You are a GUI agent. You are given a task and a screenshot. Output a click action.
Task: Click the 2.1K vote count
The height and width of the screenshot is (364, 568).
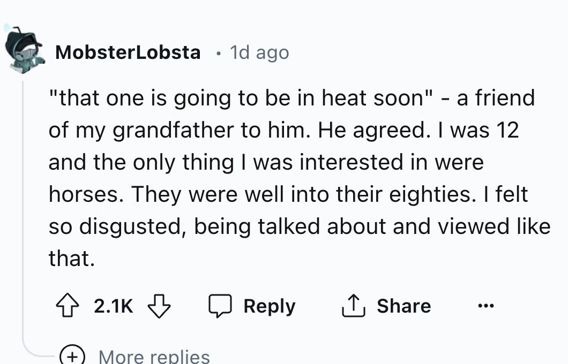click(113, 306)
